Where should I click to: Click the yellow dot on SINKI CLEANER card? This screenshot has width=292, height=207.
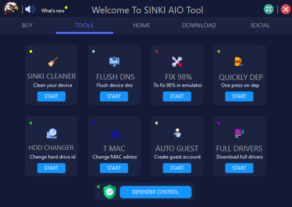click(x=31, y=51)
